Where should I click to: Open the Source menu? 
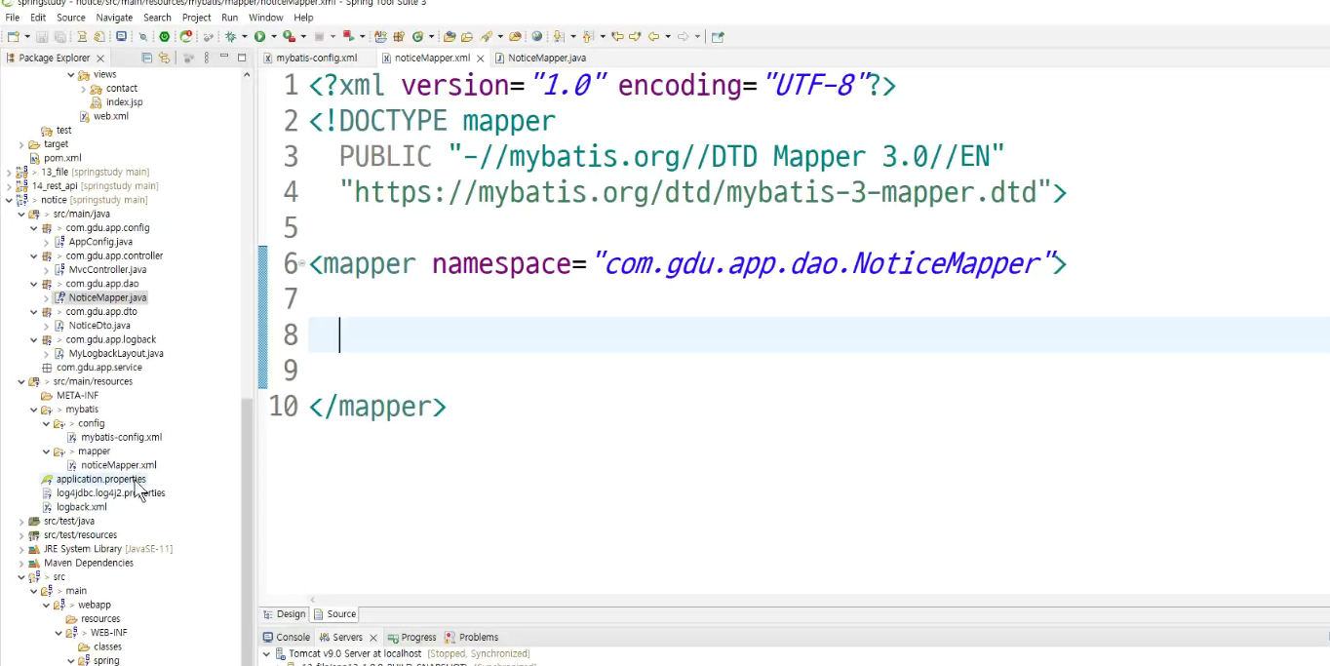pos(71,18)
